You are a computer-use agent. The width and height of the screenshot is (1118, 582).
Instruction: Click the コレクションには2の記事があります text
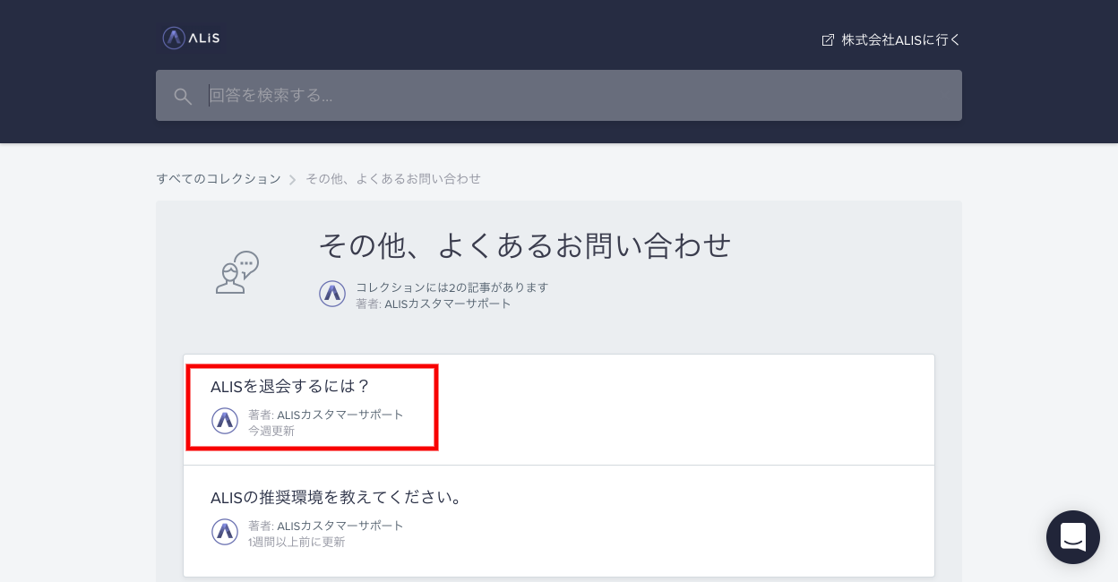pyautogui.click(x=451, y=287)
